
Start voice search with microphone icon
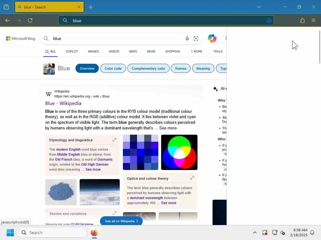187,38
